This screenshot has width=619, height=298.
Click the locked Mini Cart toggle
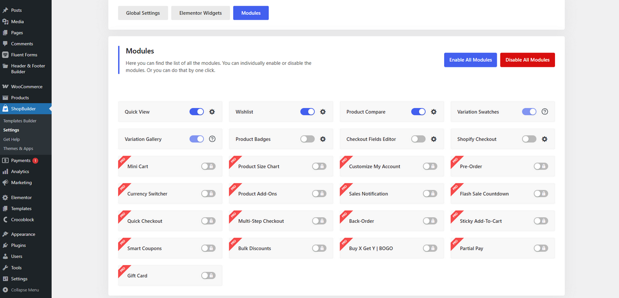208,166
